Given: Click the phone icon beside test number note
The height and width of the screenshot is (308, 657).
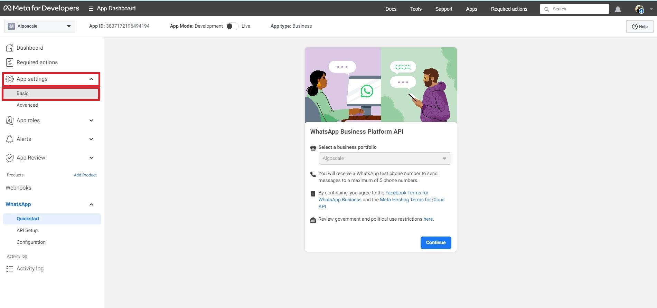Looking at the screenshot, I should (x=313, y=174).
